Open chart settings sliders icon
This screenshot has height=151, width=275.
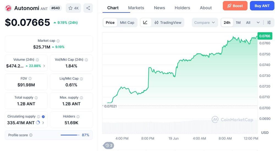click(269, 23)
